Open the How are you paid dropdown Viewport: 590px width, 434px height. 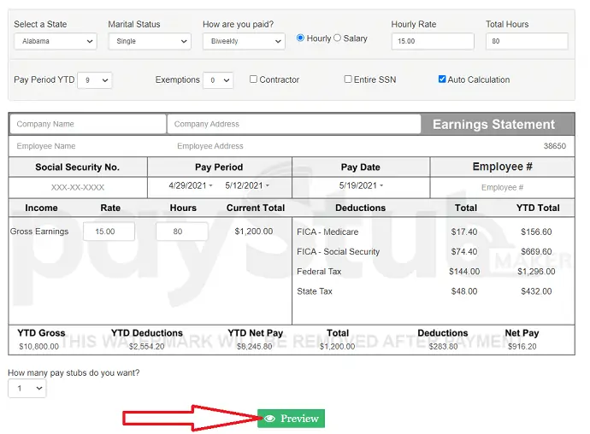click(243, 41)
